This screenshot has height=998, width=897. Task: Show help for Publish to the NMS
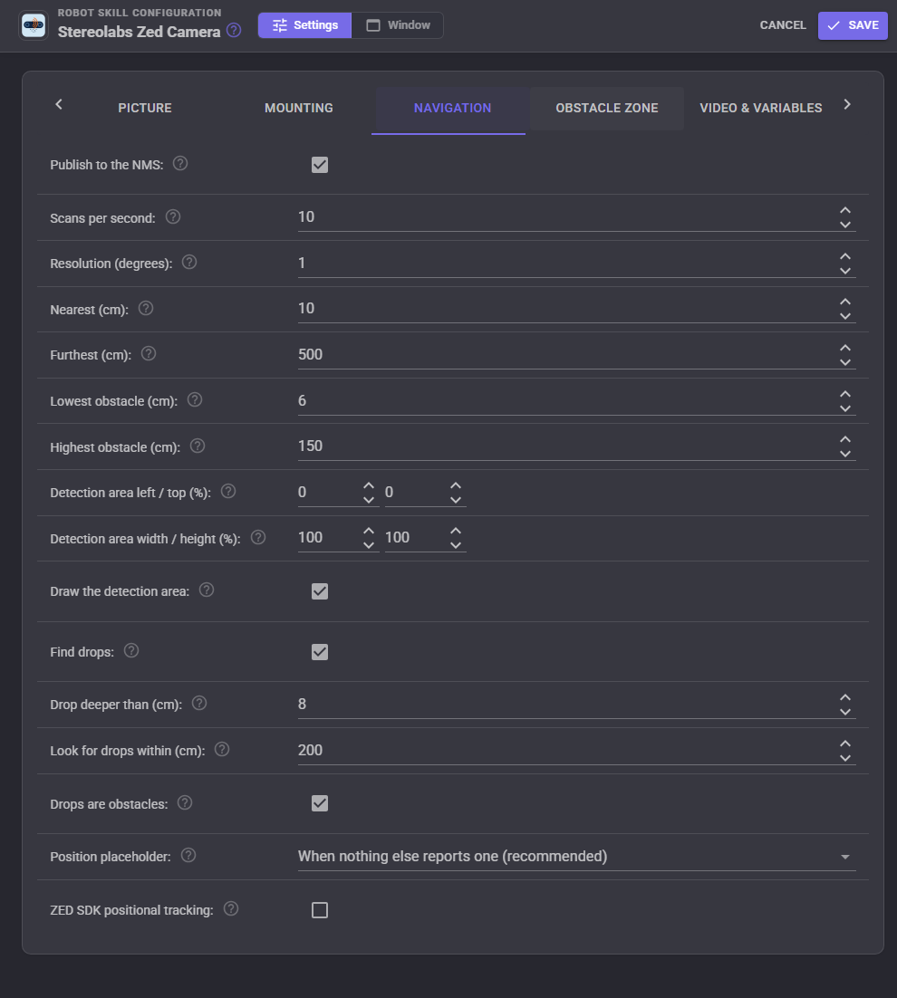click(180, 164)
